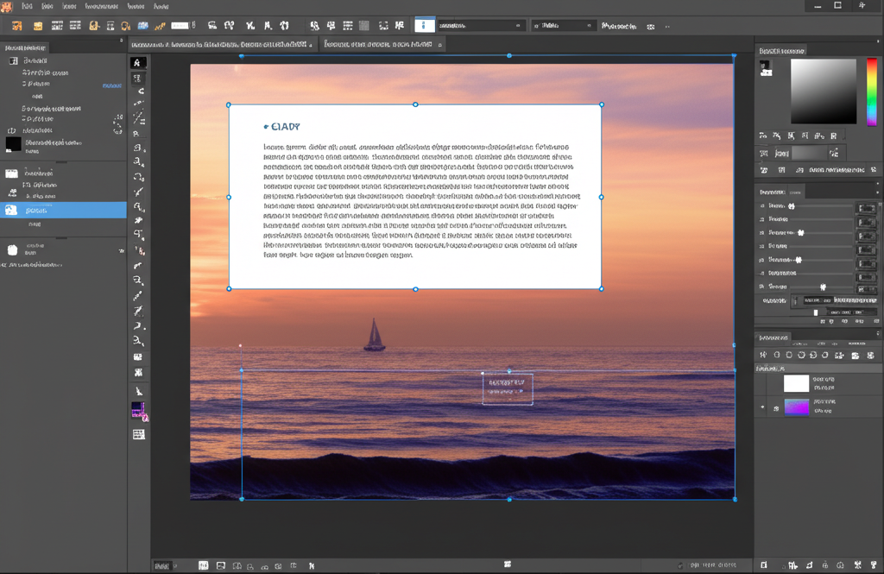Click the black square thumbnail in the left panel
The height and width of the screenshot is (574, 884).
[12, 143]
